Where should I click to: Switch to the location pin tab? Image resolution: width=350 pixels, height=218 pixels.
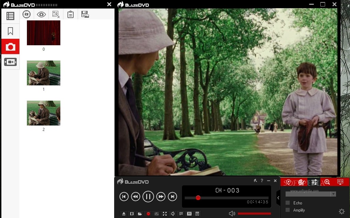pyautogui.click(x=288, y=182)
